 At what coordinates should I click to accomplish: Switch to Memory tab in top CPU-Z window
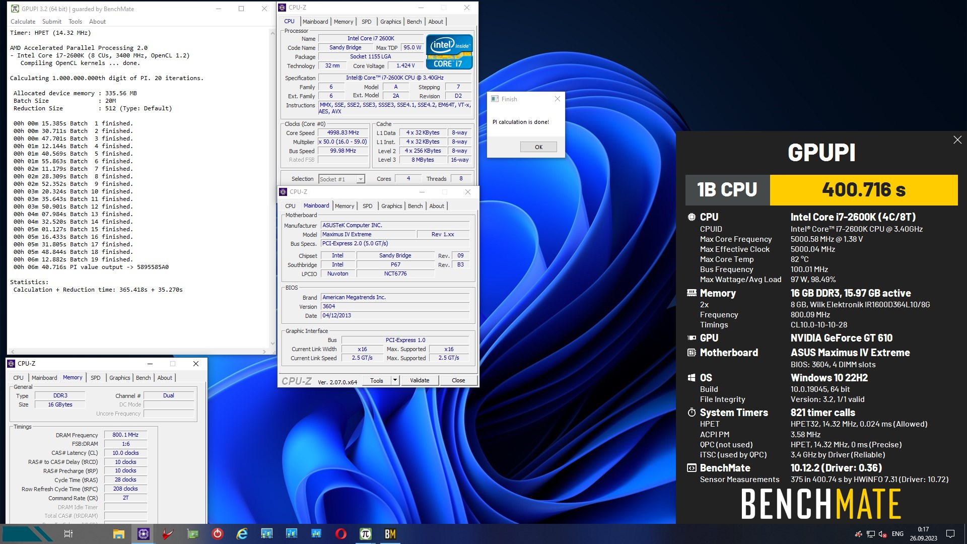click(x=343, y=22)
